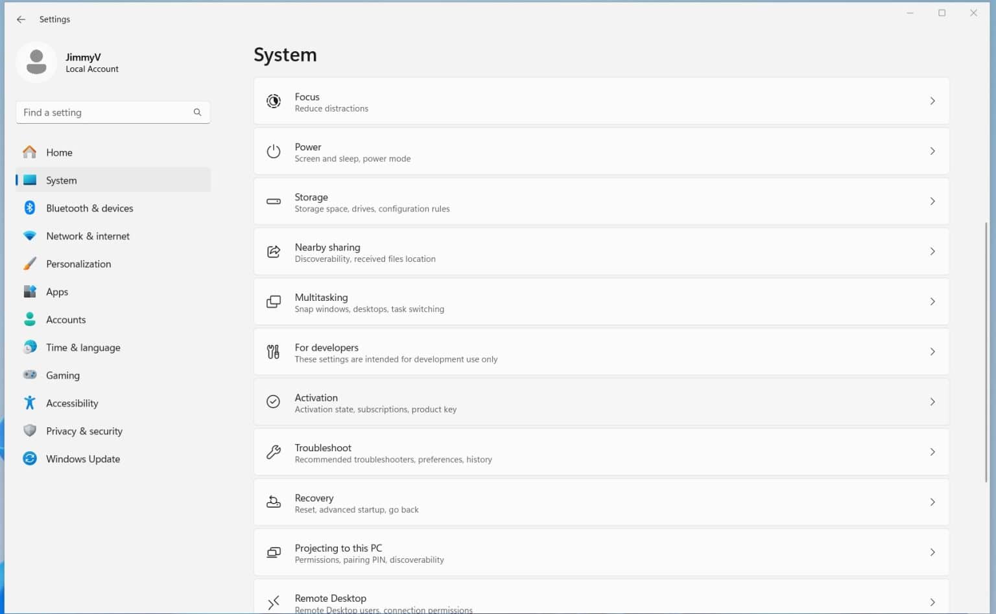
Task: Click the Projecting to this PC icon
Action: click(x=273, y=552)
